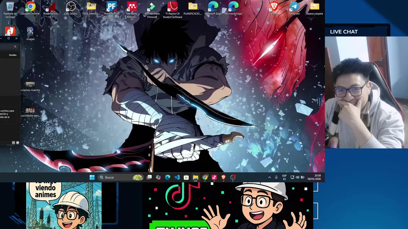Click the microphone tray icon
This screenshot has width=408, height=229.
coord(276,177)
